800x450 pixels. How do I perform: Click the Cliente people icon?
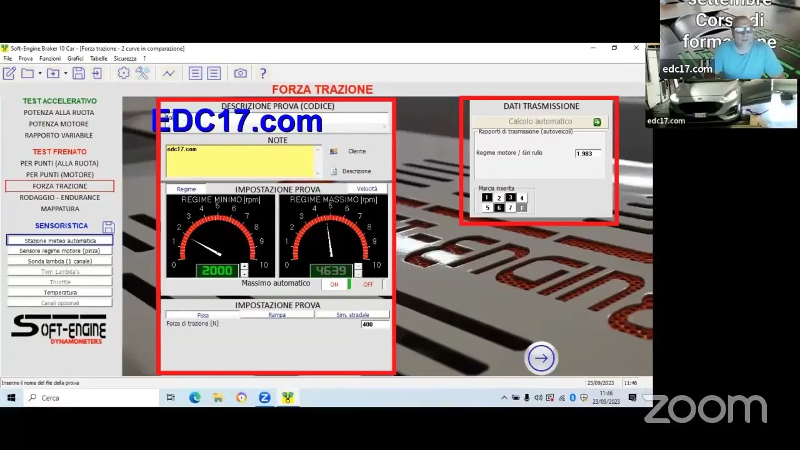(x=334, y=151)
